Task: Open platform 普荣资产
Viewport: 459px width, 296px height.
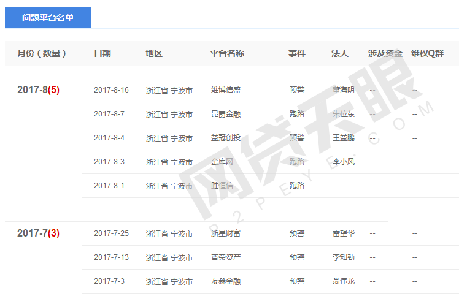Action: [x=226, y=257]
